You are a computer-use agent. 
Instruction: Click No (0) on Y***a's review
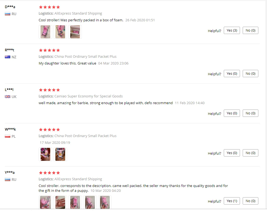tap(251, 201)
